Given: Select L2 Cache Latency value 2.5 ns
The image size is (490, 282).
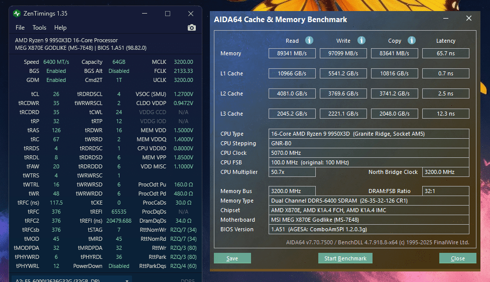Looking at the screenshot, I should (446, 93).
